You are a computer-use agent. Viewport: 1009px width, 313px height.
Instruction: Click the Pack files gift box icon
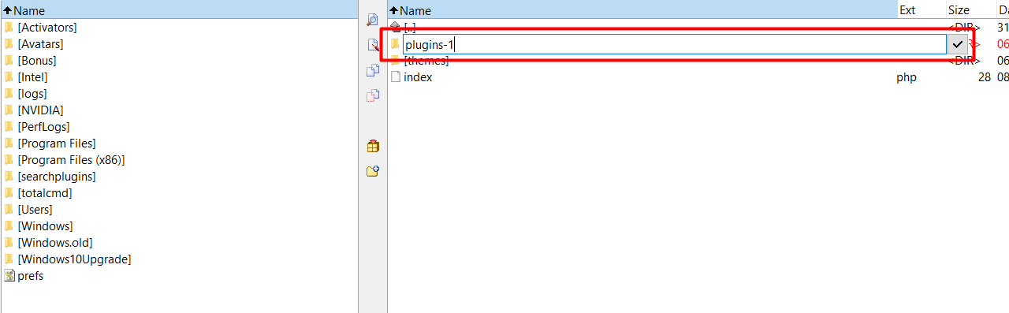coord(373,146)
